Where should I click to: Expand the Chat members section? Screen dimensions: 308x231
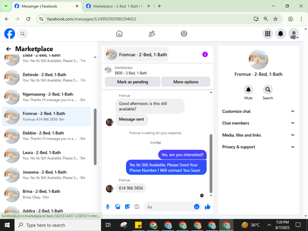(258, 123)
